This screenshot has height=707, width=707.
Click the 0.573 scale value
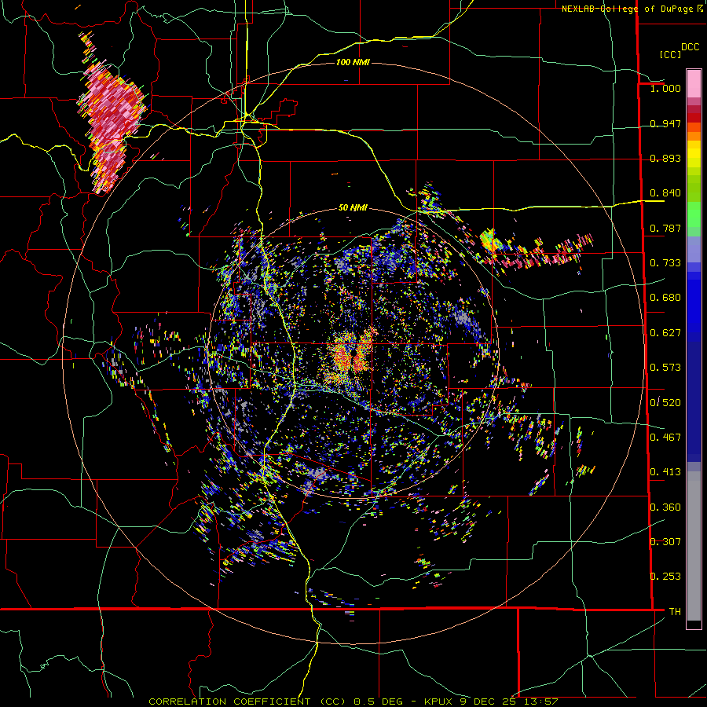[665, 368]
